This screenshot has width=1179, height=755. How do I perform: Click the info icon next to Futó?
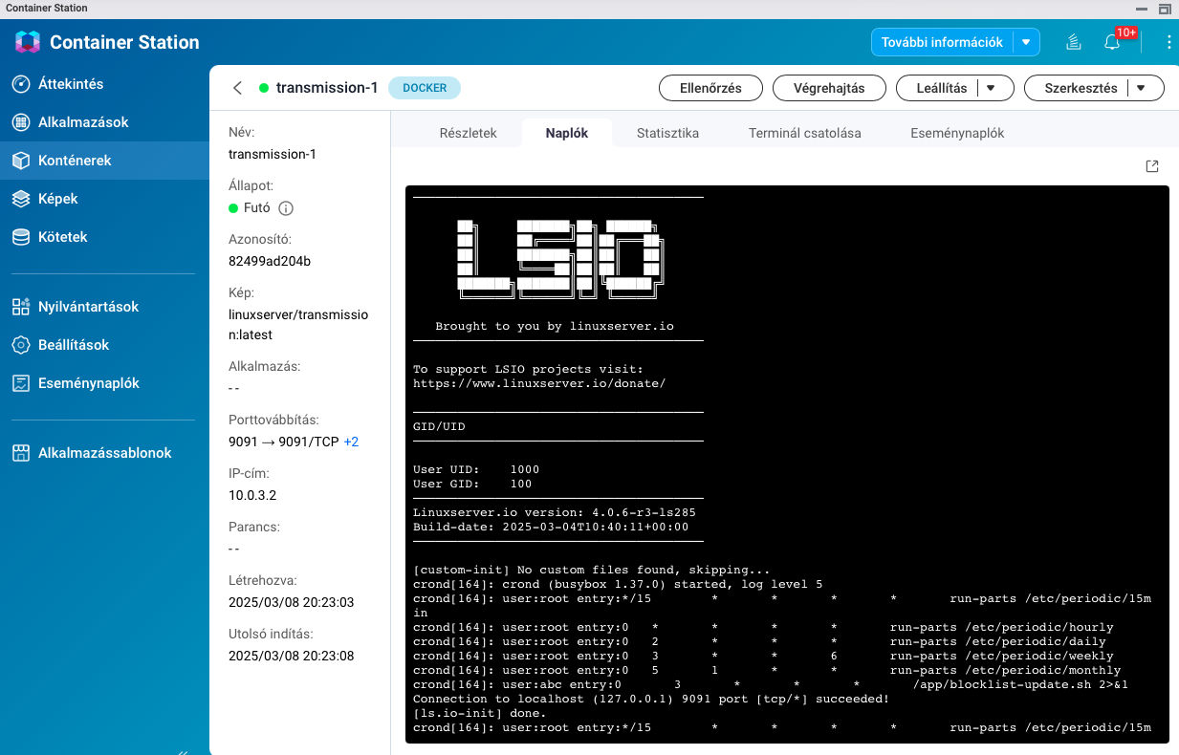pyautogui.click(x=285, y=208)
